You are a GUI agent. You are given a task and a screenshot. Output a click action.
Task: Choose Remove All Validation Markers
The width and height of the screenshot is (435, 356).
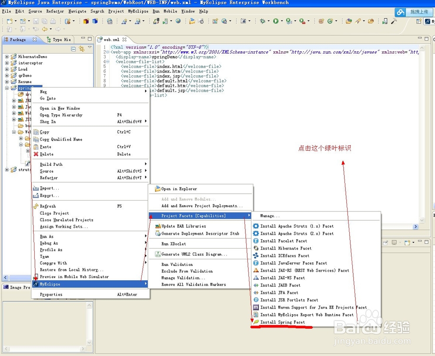(x=194, y=285)
